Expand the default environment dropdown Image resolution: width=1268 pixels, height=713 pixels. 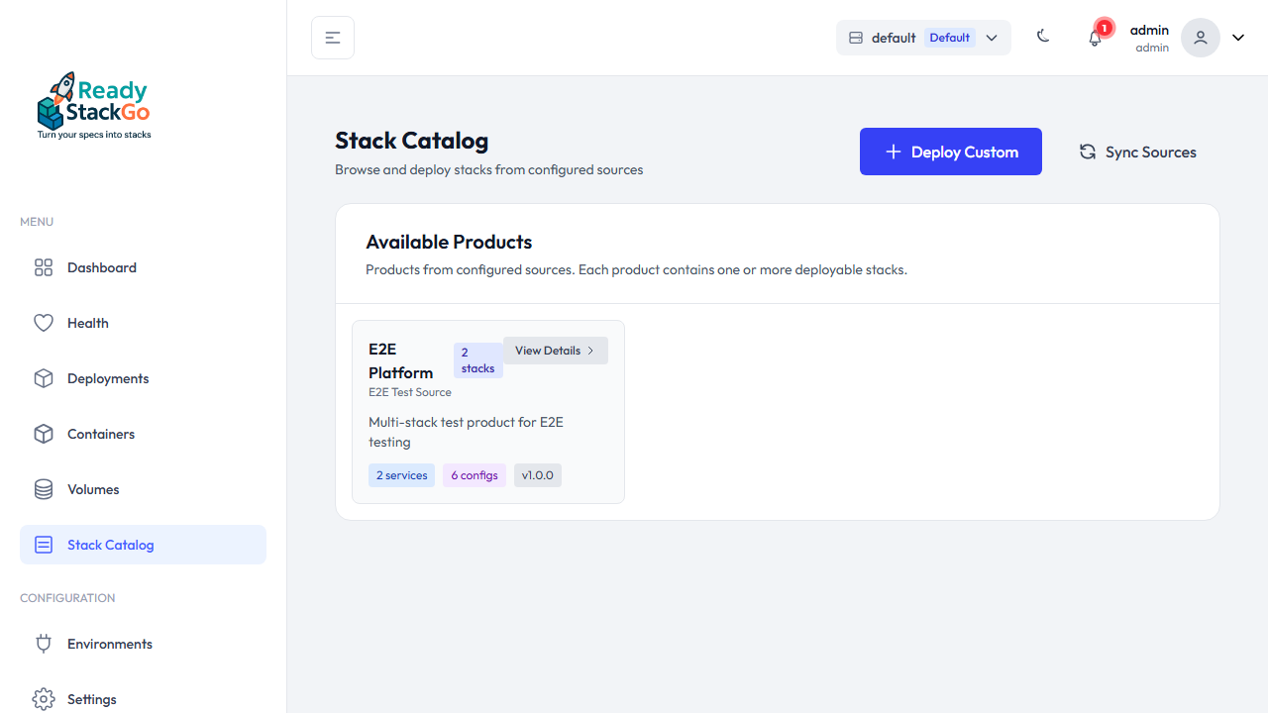point(992,37)
